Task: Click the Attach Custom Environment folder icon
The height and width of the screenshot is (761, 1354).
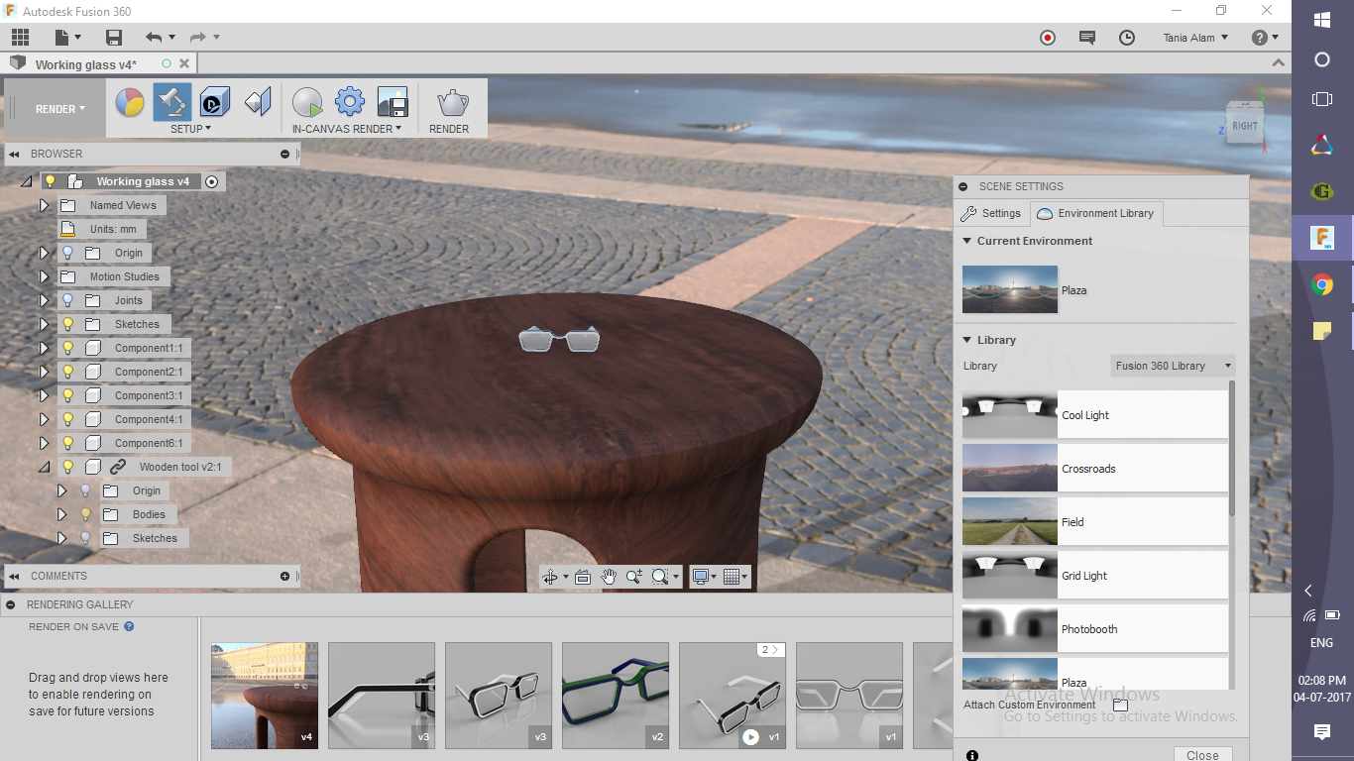Action: pyautogui.click(x=1120, y=705)
